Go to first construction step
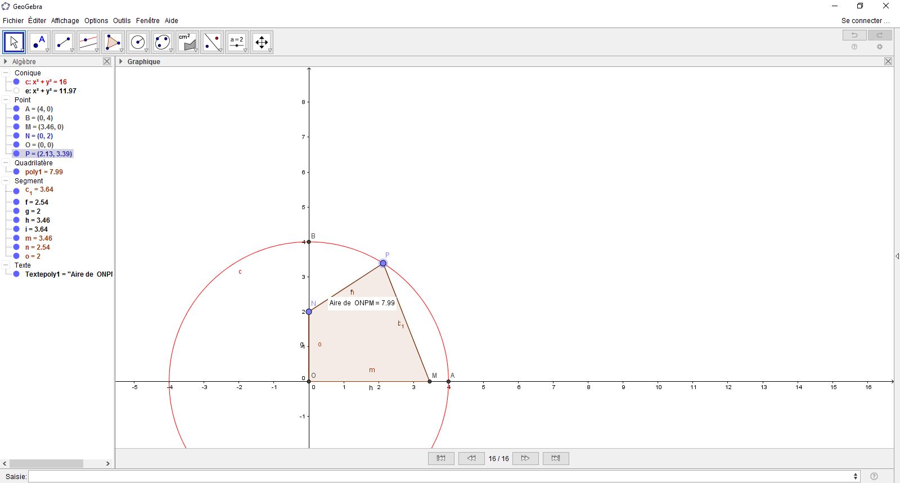This screenshot has height=483, width=900. pyautogui.click(x=441, y=458)
